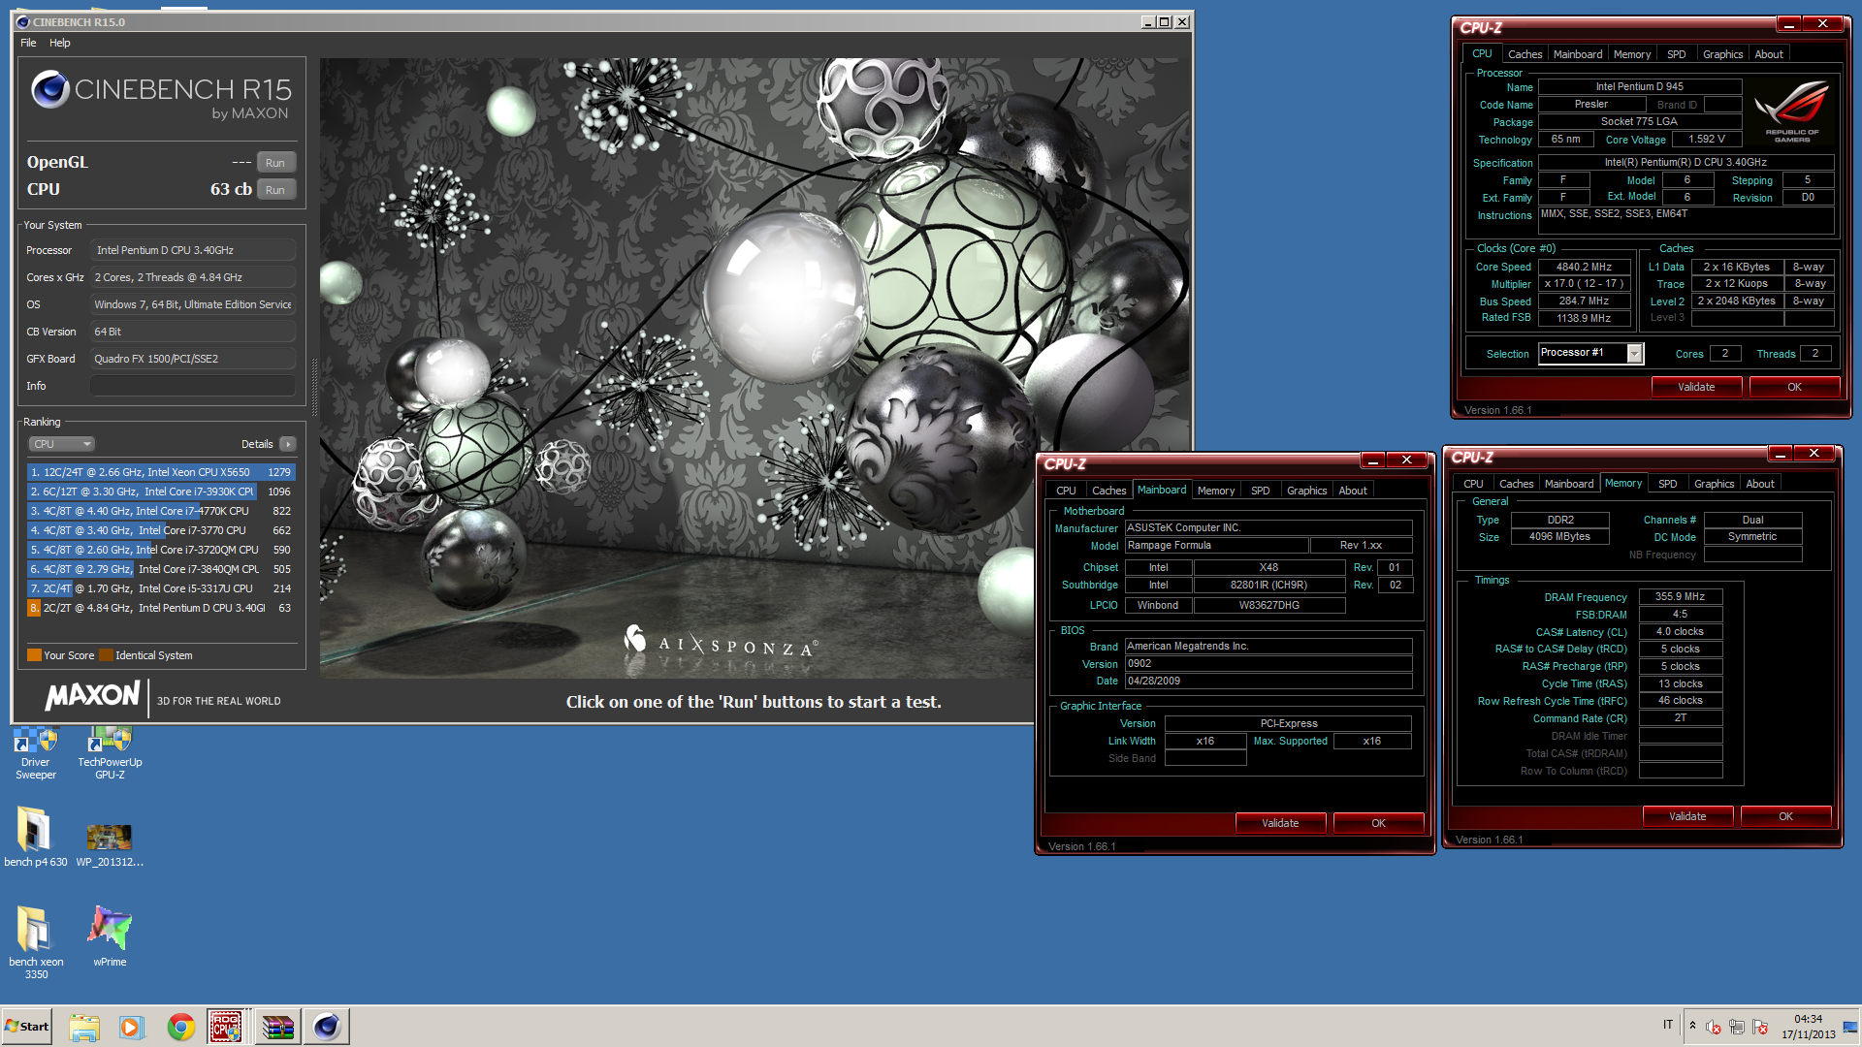Image resolution: width=1862 pixels, height=1047 pixels.
Task: Select Core i7-3720QM ranking entry
Action: 161,550
